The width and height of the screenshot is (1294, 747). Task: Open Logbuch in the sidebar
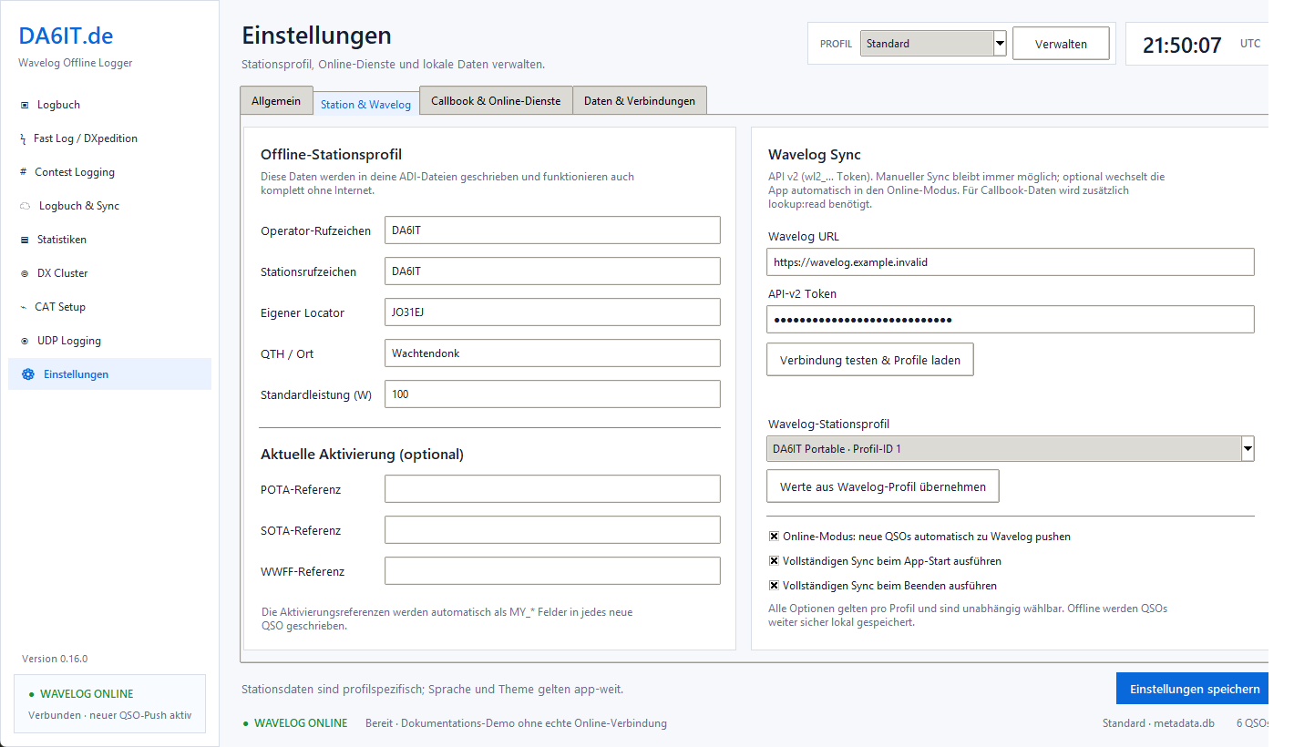[109, 105]
